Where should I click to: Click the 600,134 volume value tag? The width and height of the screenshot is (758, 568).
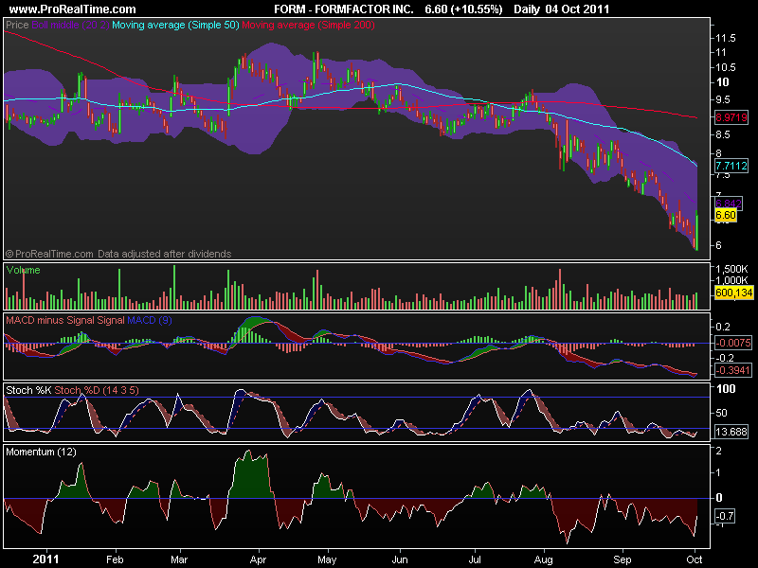click(x=733, y=293)
